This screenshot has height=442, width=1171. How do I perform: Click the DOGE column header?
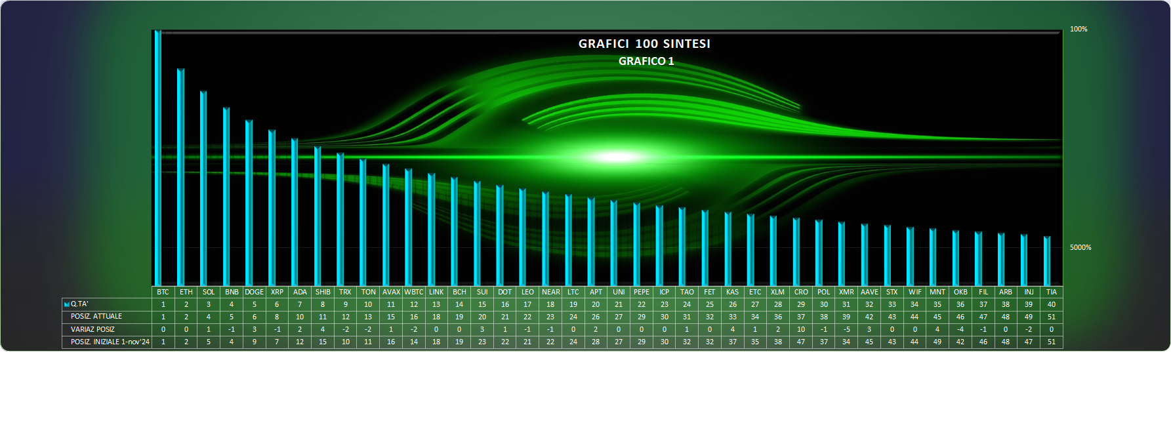(254, 292)
